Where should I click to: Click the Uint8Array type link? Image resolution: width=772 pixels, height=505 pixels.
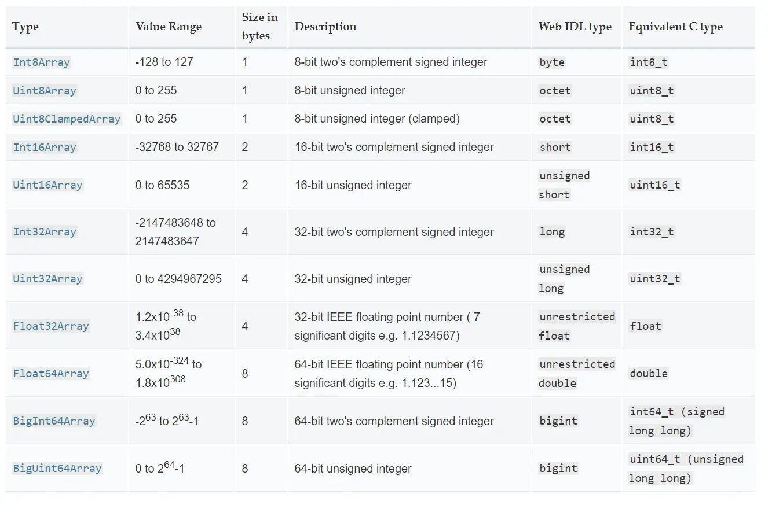pyautogui.click(x=45, y=91)
